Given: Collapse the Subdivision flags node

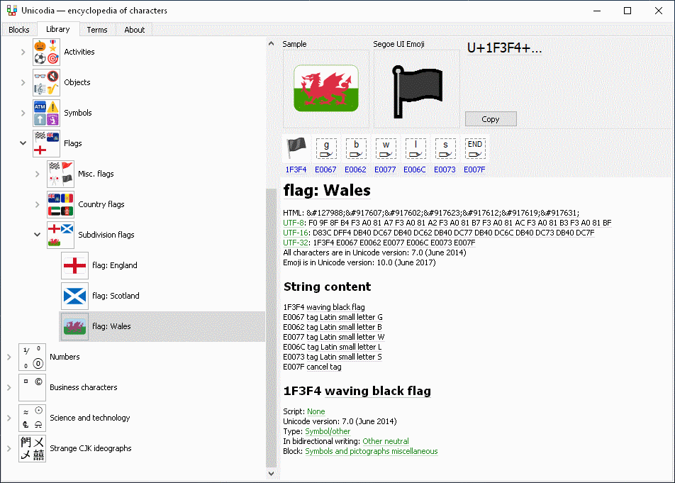Looking at the screenshot, I should pyautogui.click(x=38, y=235).
